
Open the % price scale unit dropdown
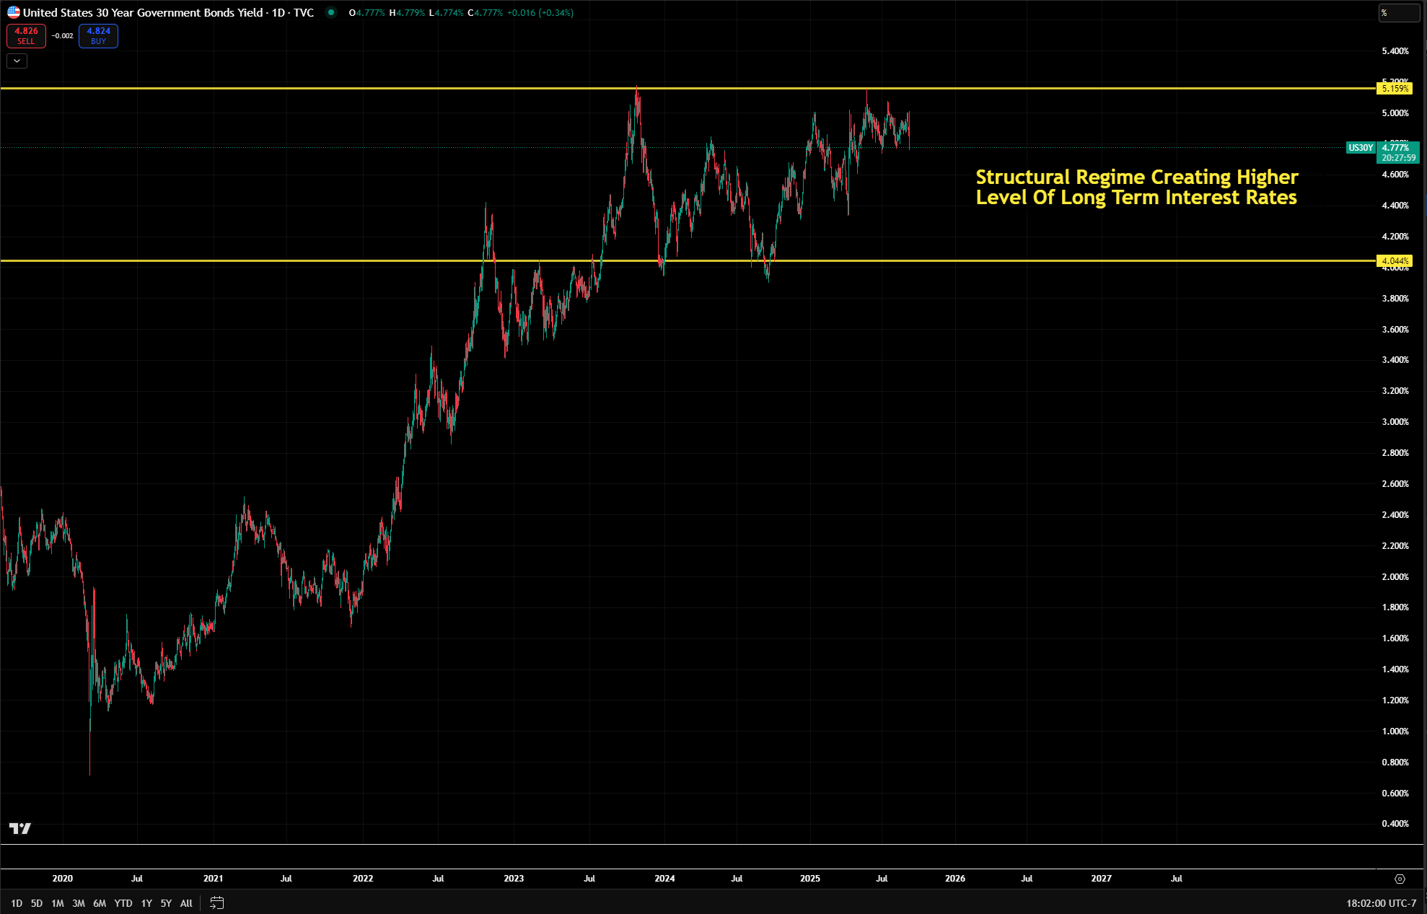(1398, 13)
